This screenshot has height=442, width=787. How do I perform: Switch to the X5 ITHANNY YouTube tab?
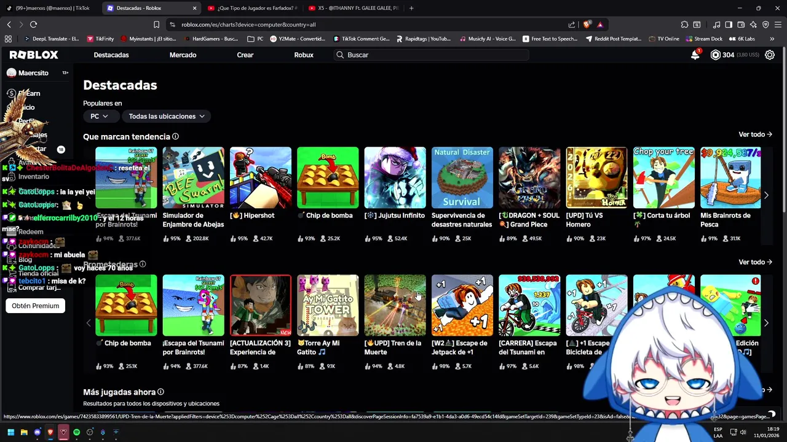point(353,8)
